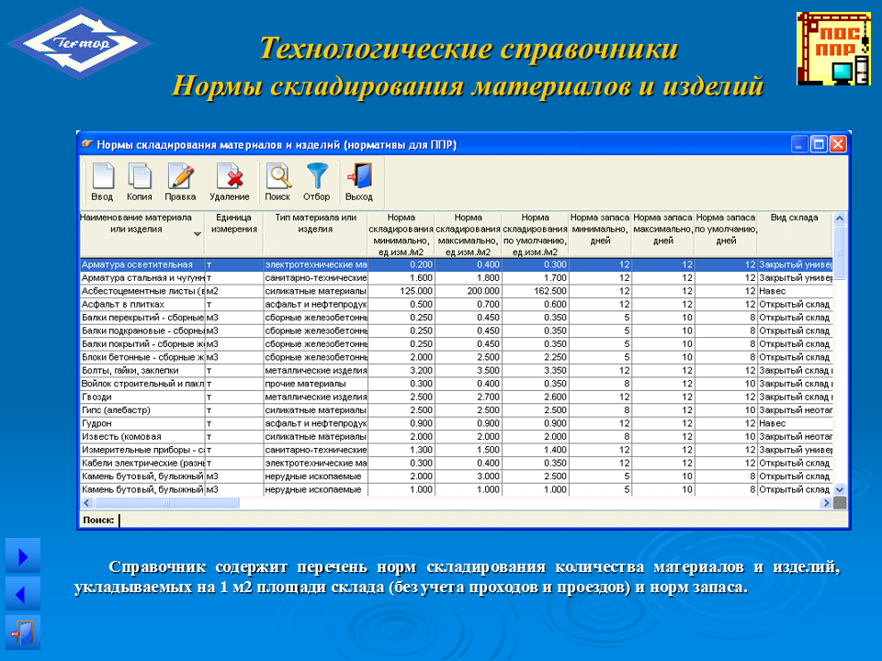Click Норма складирования минимально column header
Screen dimensions: 882x661
(x=401, y=234)
